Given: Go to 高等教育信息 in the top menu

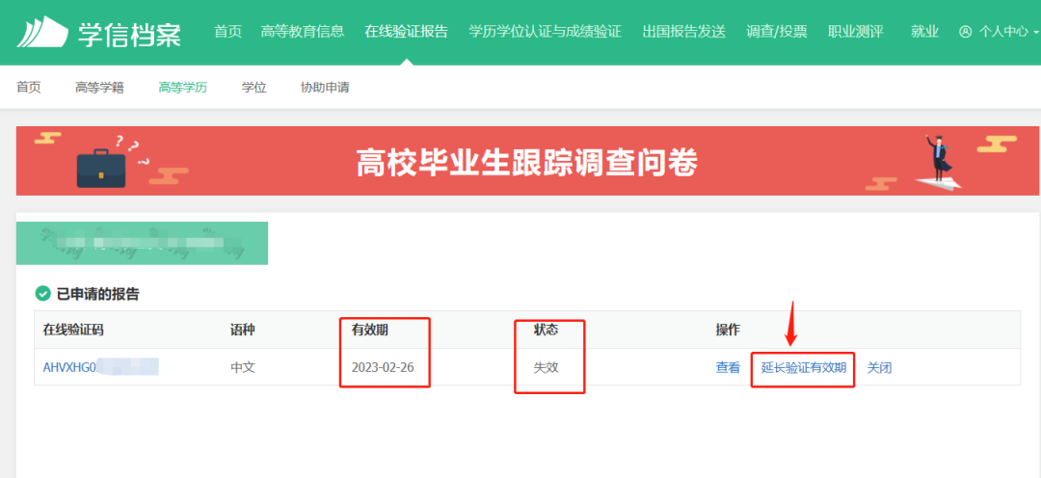Looking at the screenshot, I should click(x=302, y=32).
